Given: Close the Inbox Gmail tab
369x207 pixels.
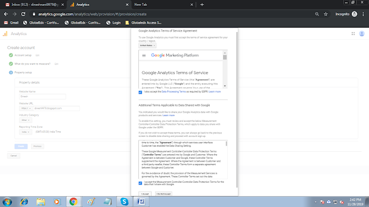Looking at the screenshot, I should 62,5.
